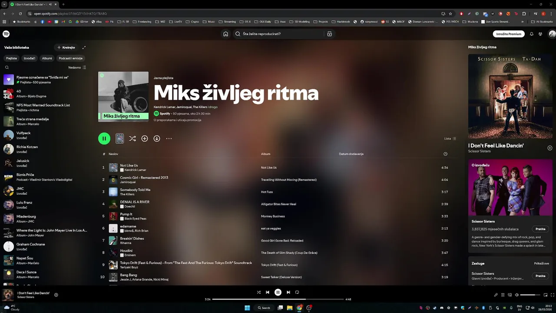Adjust the volume slider
This screenshot has width=556, height=313.
coord(530,295)
